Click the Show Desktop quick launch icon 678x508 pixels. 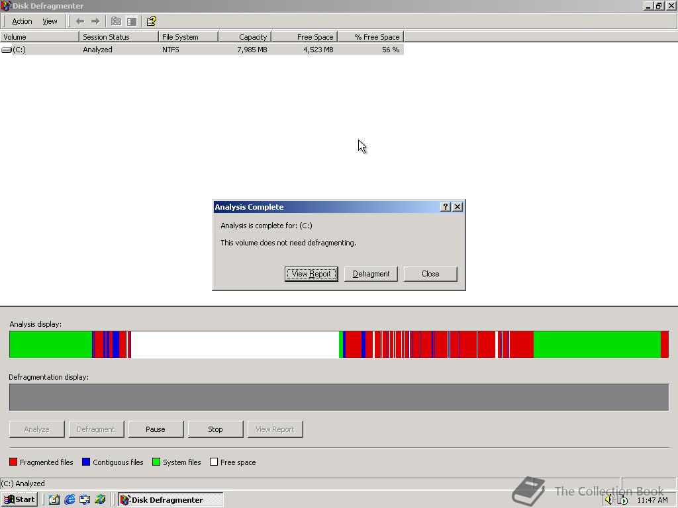[x=54, y=500]
